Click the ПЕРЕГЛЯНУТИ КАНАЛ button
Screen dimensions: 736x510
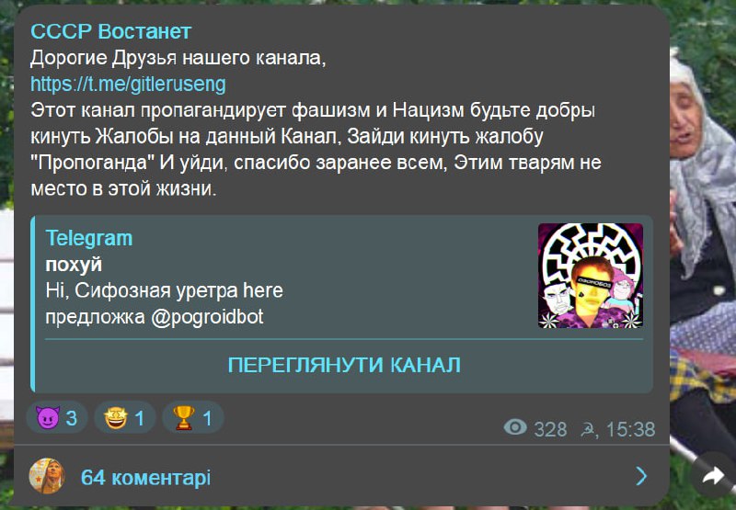(344, 365)
